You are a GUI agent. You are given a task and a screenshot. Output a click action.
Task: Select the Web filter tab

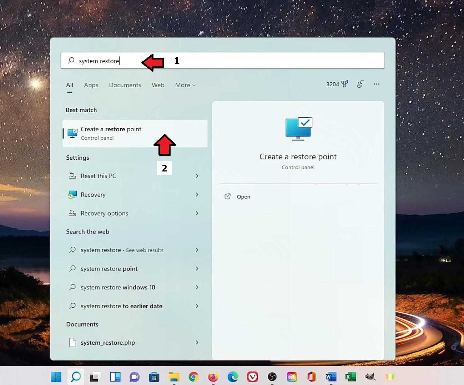click(x=158, y=85)
